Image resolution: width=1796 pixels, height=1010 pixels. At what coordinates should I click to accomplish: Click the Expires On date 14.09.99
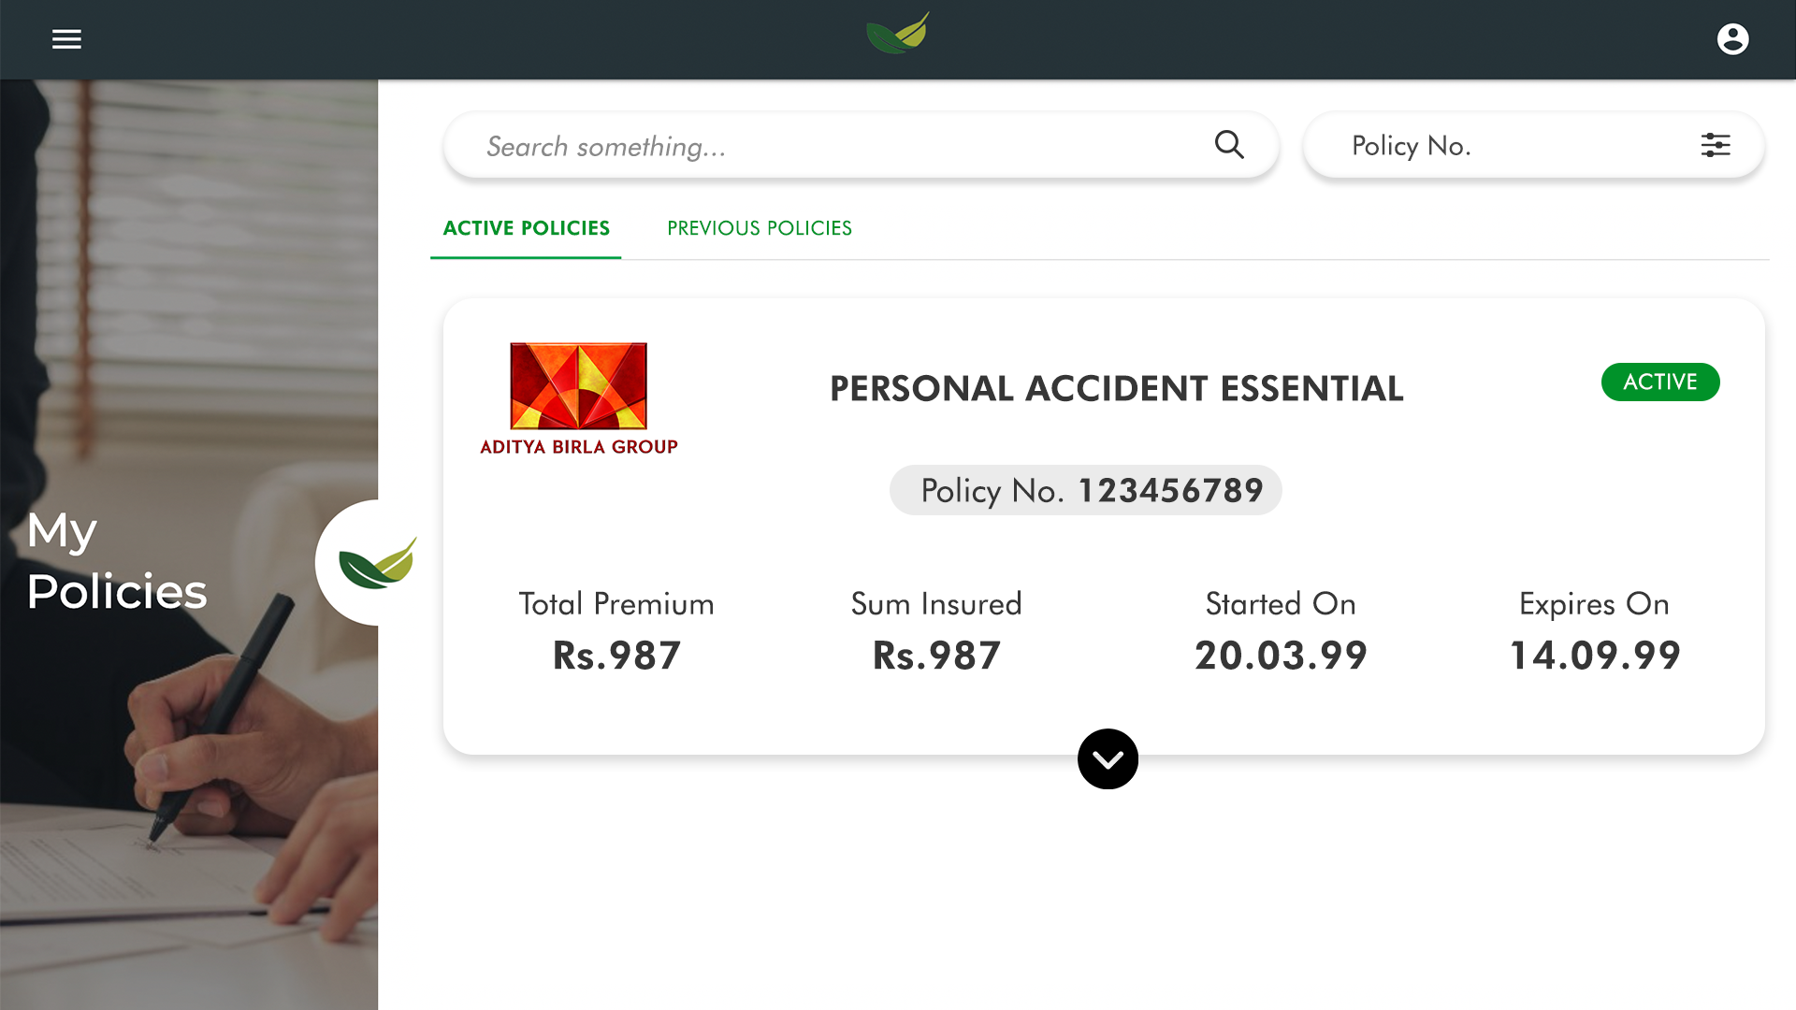(x=1595, y=656)
